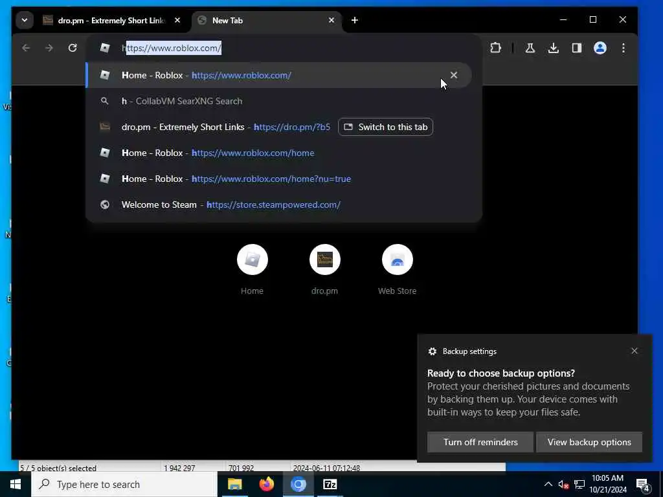The width and height of the screenshot is (663, 497).
Task: Click Switch to this tab button
Action: 386,127
